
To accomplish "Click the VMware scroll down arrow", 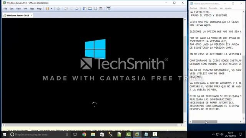I will pyautogui.click(x=185, y=122).
